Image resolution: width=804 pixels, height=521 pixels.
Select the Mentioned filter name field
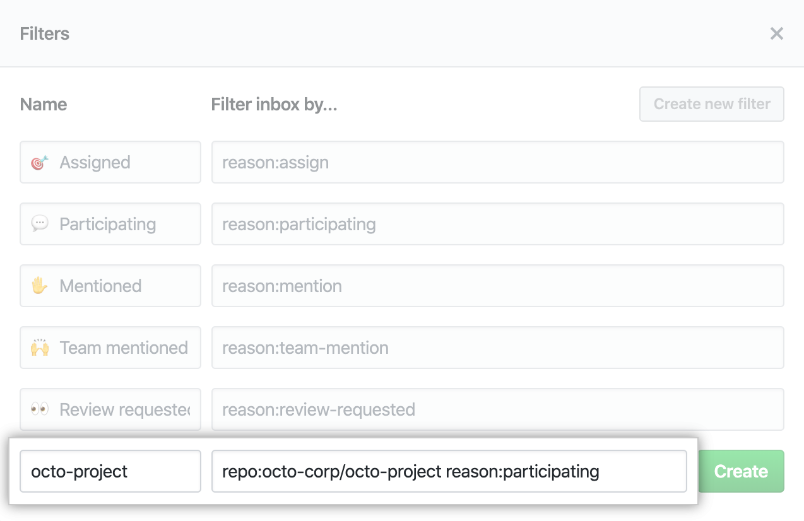(x=120, y=286)
